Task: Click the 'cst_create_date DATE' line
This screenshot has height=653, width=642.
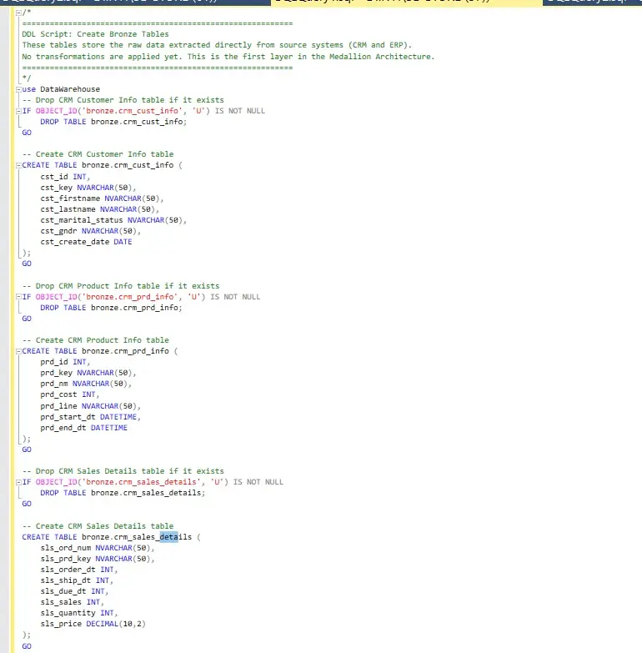Action: 86,242
